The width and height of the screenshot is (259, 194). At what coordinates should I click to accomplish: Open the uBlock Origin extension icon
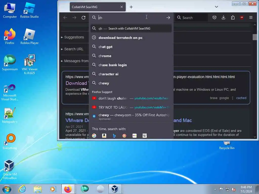coord(242,17)
